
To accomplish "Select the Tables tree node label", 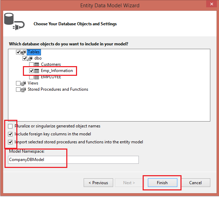I will pyautogui.click(x=34, y=52).
